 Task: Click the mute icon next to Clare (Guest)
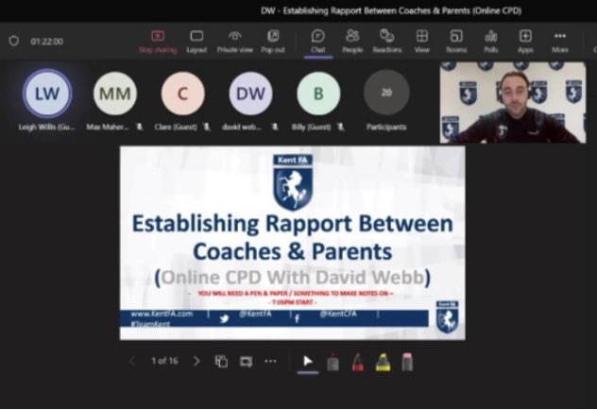tap(206, 127)
